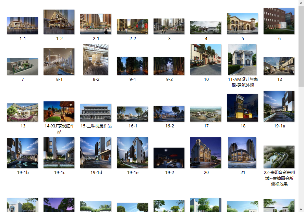This screenshot has height=212, width=304.
Task: Select dark night thumbnail 19-2
Action: pos(169,158)
